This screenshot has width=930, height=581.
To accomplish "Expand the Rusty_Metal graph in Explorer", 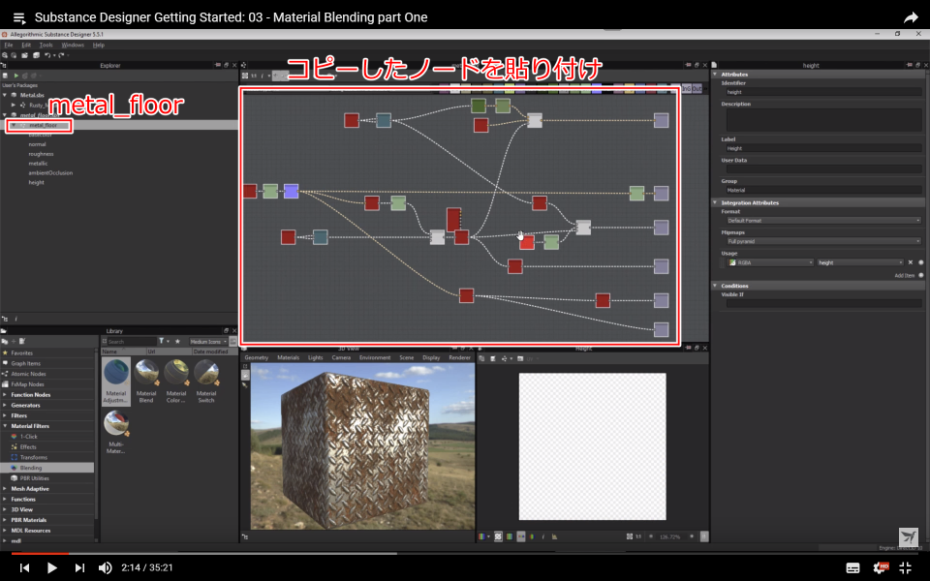I will coord(13,105).
